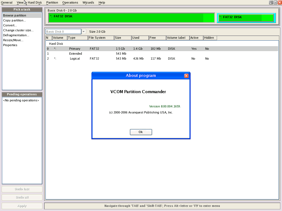Close the main Partition Commander window
This screenshot has height=211, width=282.
[280, 2]
